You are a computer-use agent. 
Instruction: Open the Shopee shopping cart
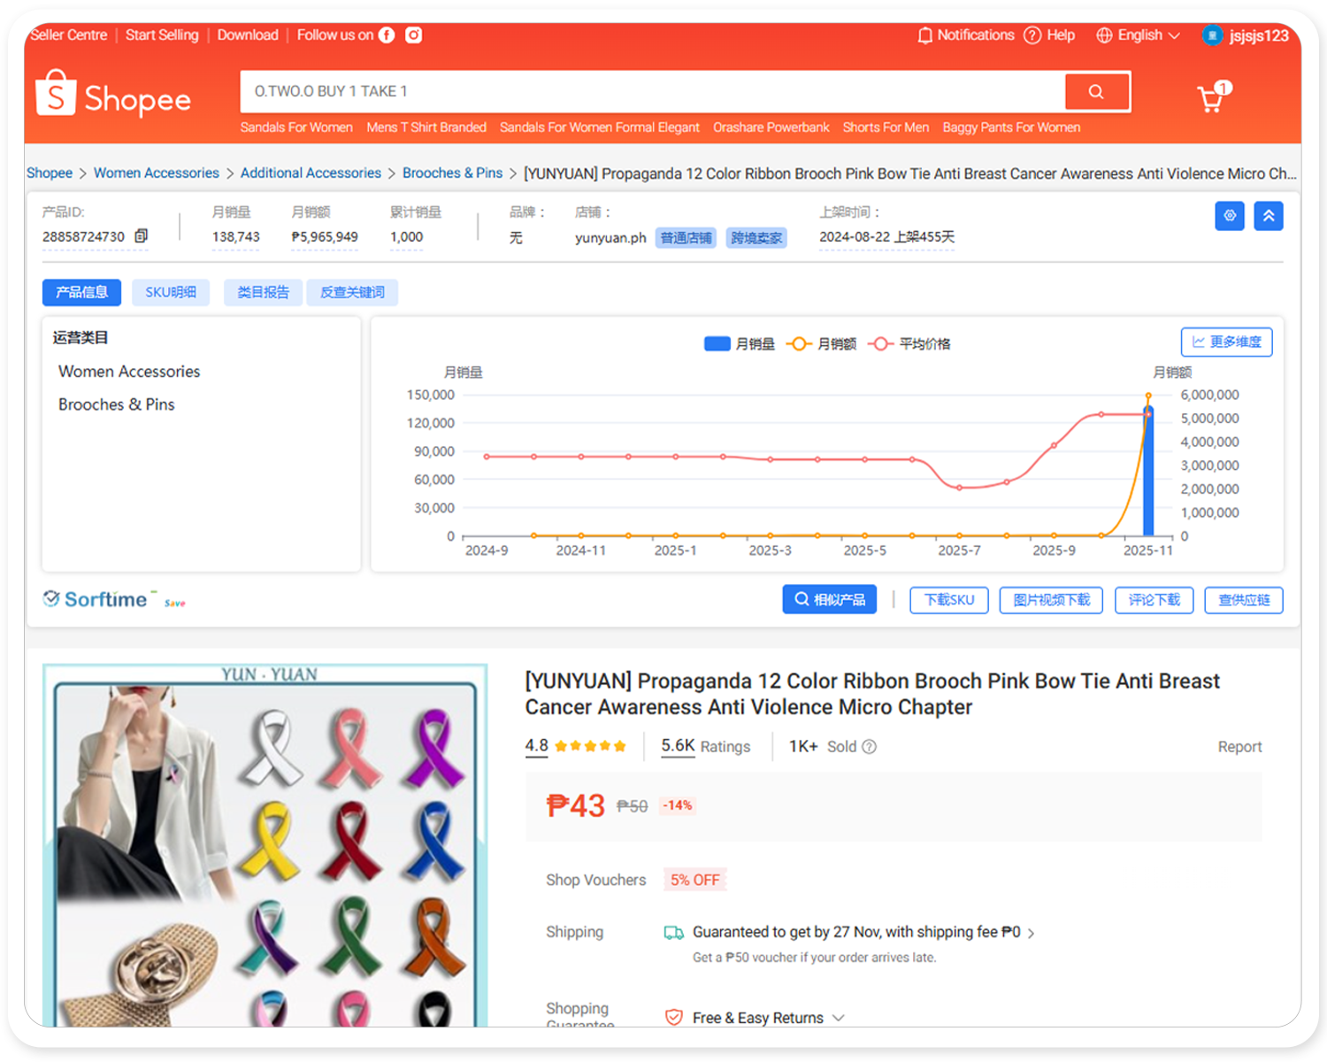click(x=1210, y=97)
